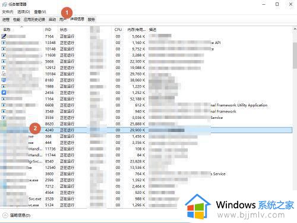297x223 pixels.
Task: Maximize the Task Manager window
Action: click(x=277, y=4)
